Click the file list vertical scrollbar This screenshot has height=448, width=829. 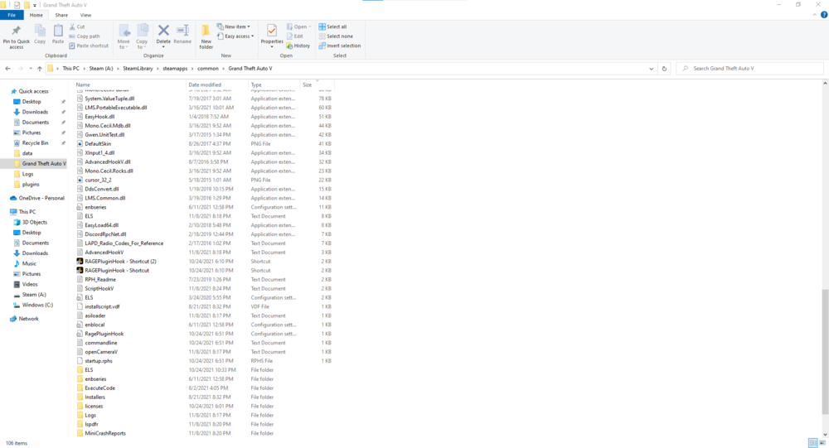(x=825, y=351)
